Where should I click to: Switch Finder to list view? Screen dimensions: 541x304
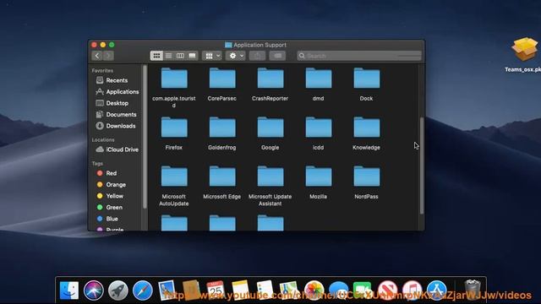(168, 56)
